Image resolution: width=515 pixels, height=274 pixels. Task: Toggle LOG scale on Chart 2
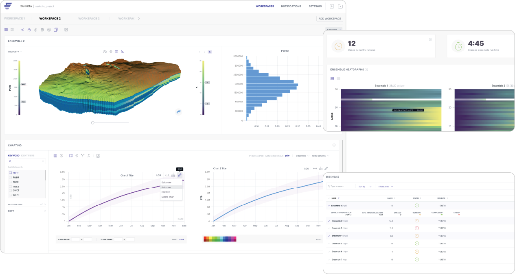(307, 168)
